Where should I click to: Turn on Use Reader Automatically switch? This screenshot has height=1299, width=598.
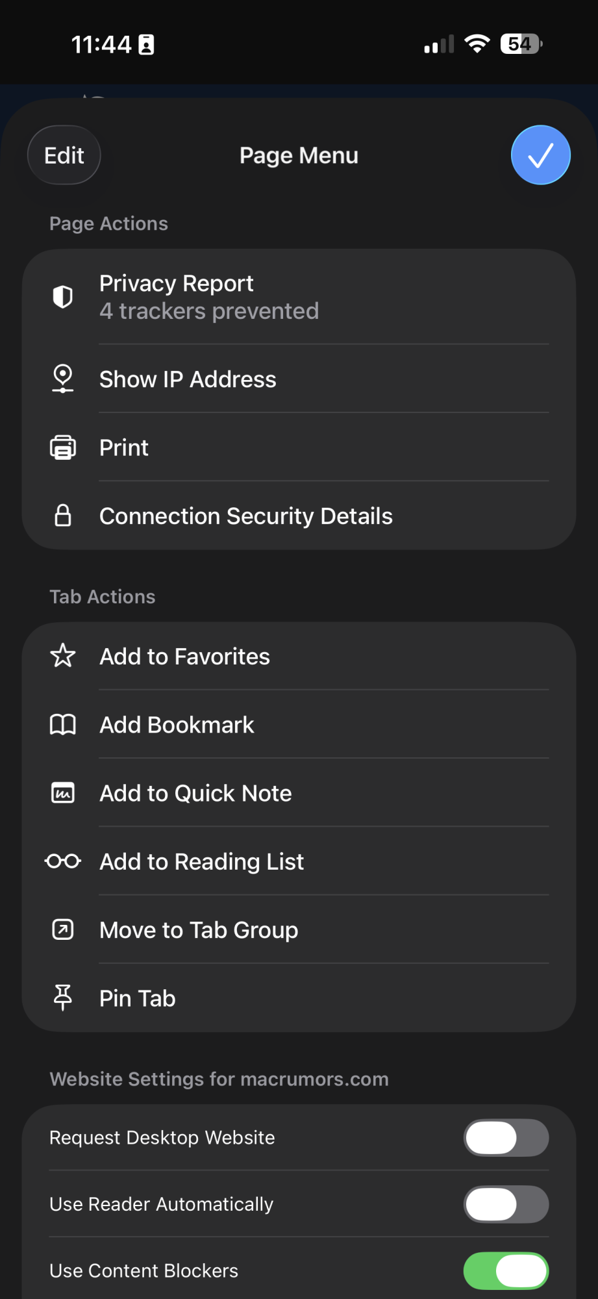click(x=506, y=1204)
